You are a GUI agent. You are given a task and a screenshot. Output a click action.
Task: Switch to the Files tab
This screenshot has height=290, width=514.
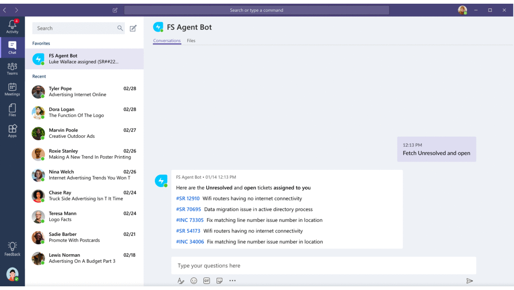191,41
